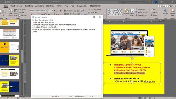
Task: Open the Text Direction dropdown
Action: click(95, 10)
